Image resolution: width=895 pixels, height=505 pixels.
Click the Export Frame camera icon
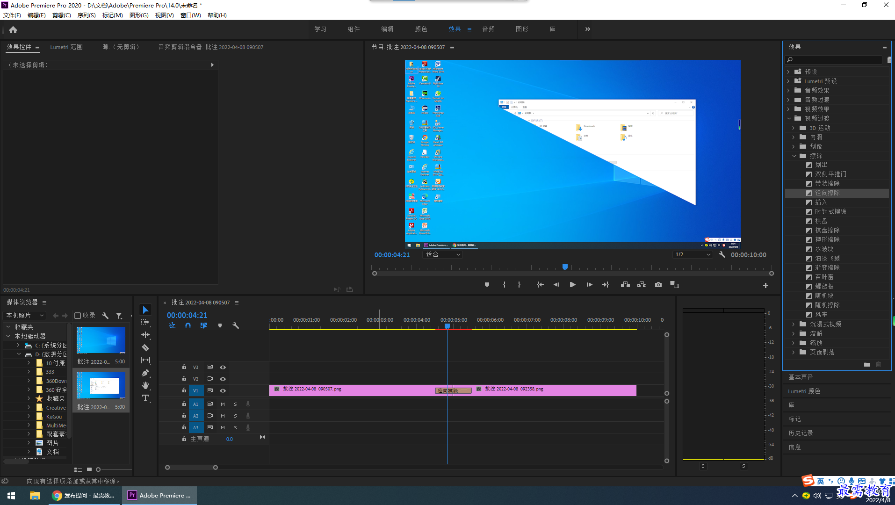pos(658,285)
